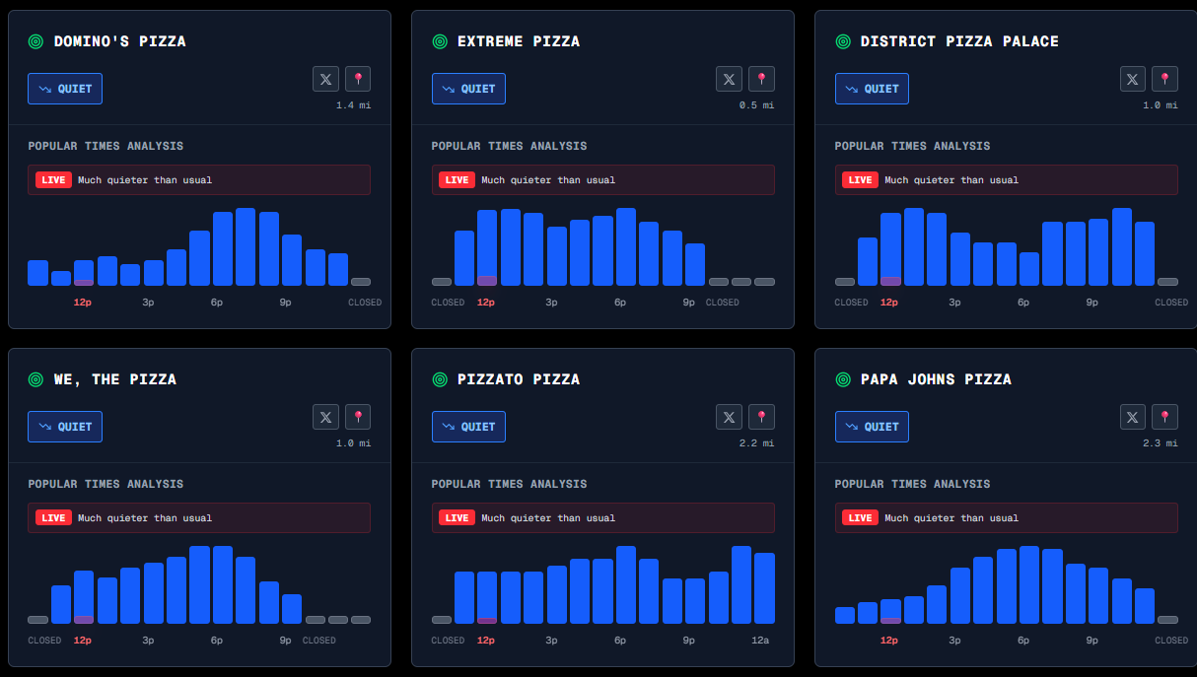
Task: Click the LIVE badge on Extreme Pizza
Action: 457,180
